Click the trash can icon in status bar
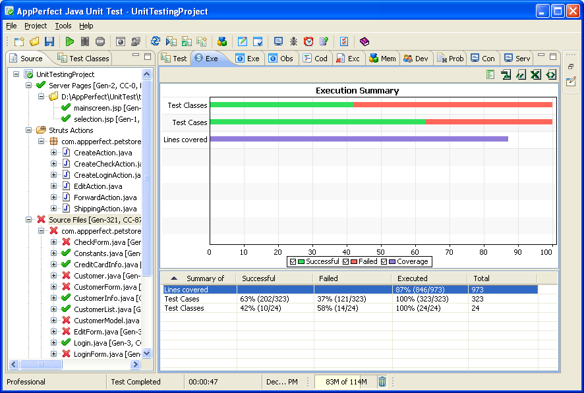 pyautogui.click(x=382, y=381)
